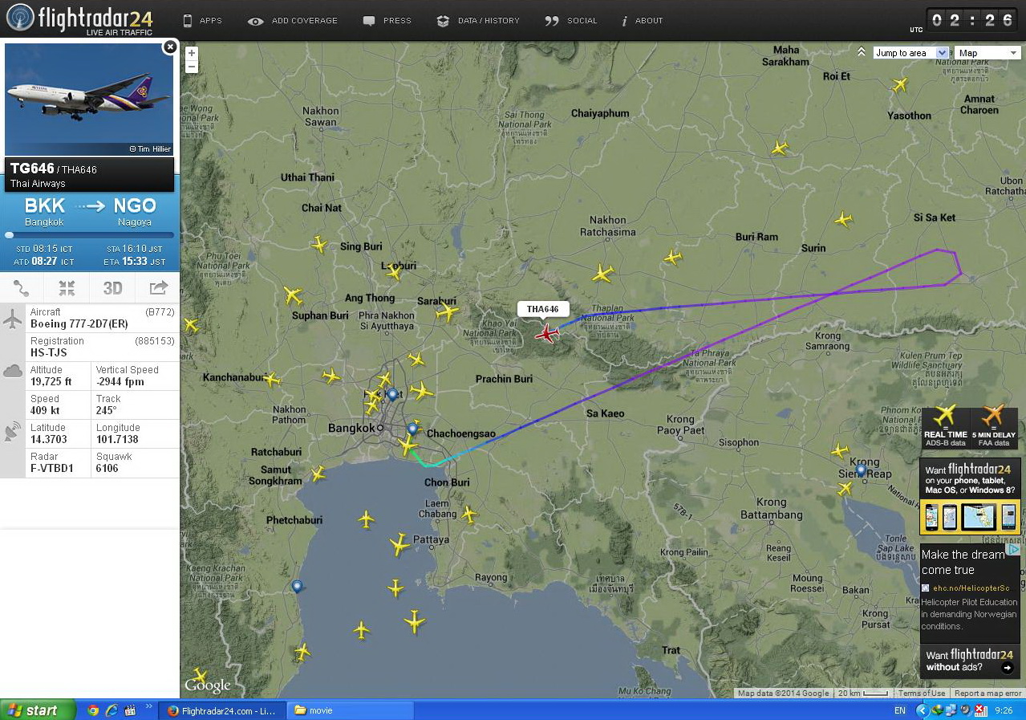1026x720 pixels.
Task: Click the Siem Reap airport pin
Action: click(861, 470)
